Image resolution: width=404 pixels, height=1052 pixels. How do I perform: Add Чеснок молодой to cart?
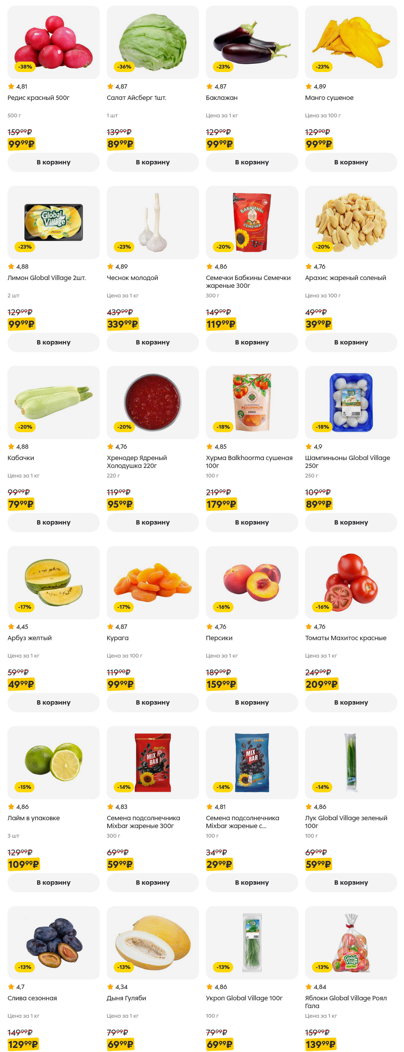point(153,342)
